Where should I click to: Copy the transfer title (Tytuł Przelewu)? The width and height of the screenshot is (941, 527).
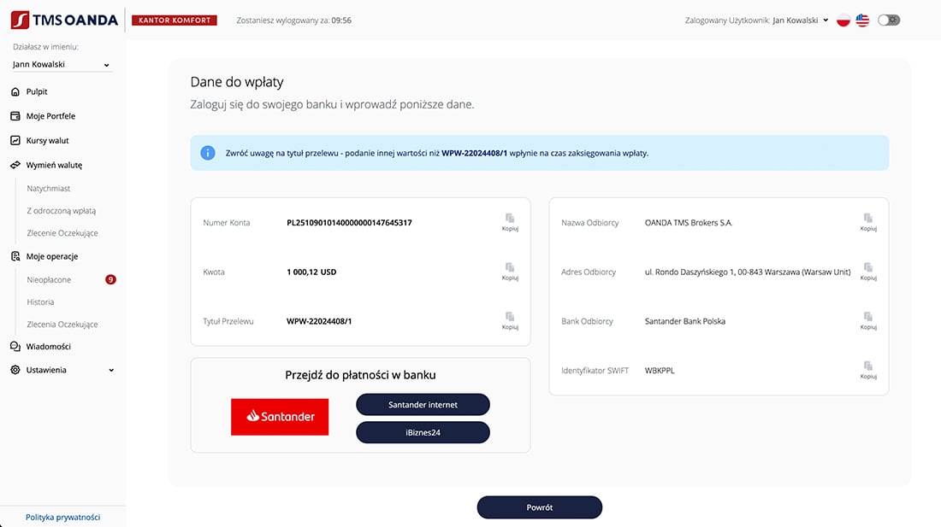[510, 321]
